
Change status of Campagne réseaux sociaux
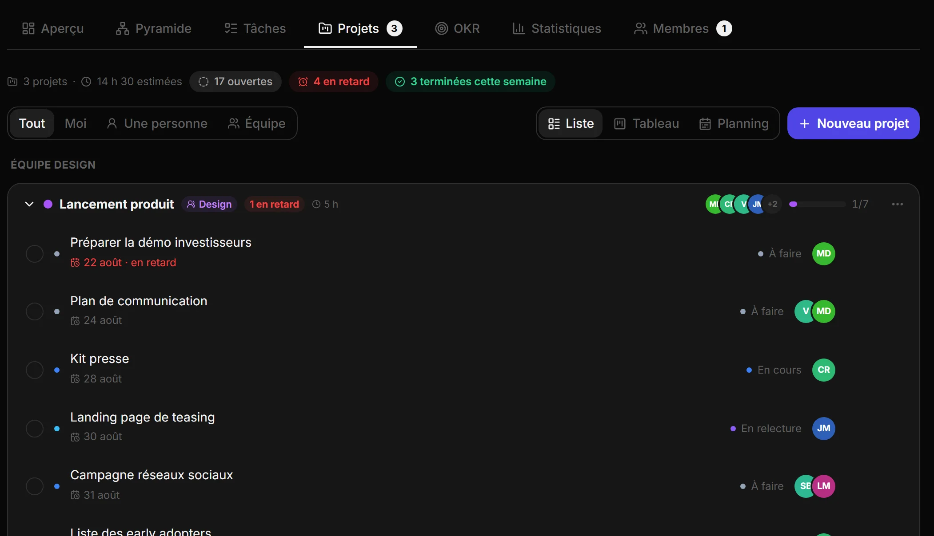click(x=762, y=486)
